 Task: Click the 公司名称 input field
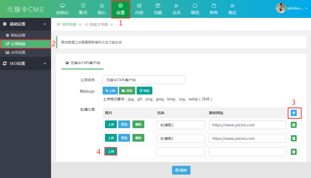pos(144,80)
